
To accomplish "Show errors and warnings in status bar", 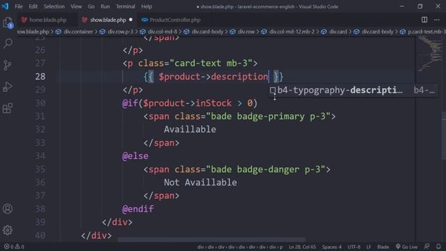I will pyautogui.click(x=14, y=246).
